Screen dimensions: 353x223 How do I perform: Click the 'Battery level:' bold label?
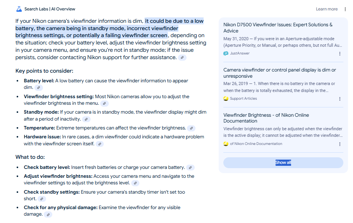pyautogui.click(x=39, y=81)
